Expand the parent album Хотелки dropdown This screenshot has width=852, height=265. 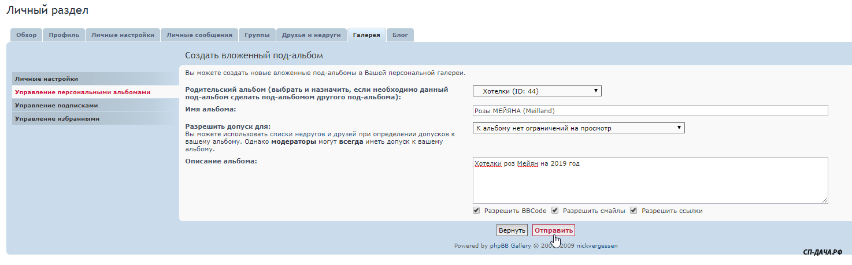[537, 91]
